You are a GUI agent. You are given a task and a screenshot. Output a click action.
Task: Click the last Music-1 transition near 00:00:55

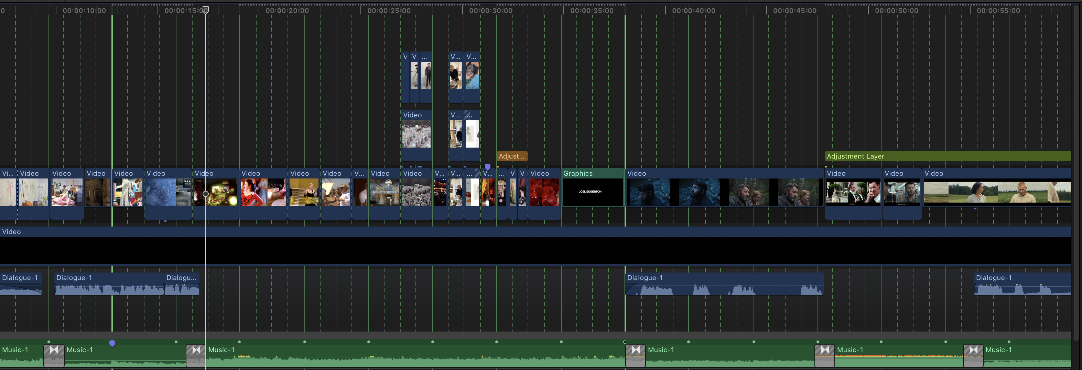[973, 355]
